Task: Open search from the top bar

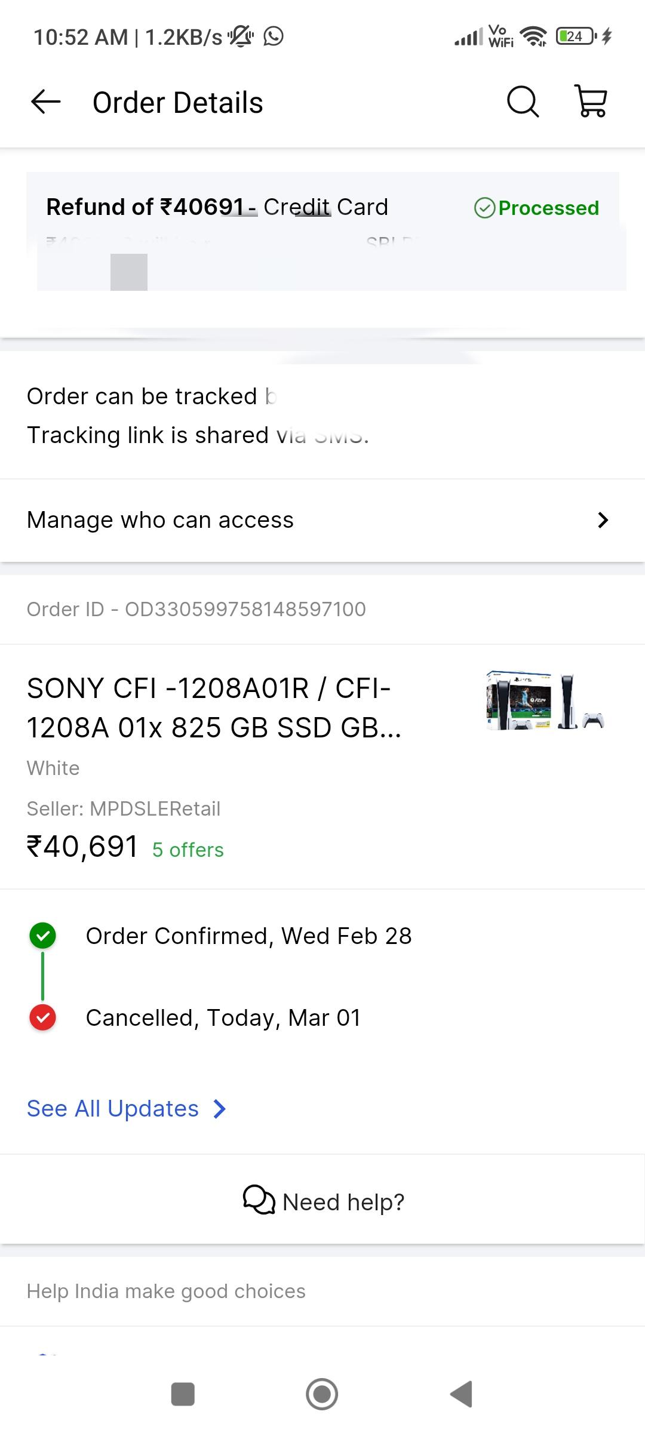Action: tap(521, 101)
